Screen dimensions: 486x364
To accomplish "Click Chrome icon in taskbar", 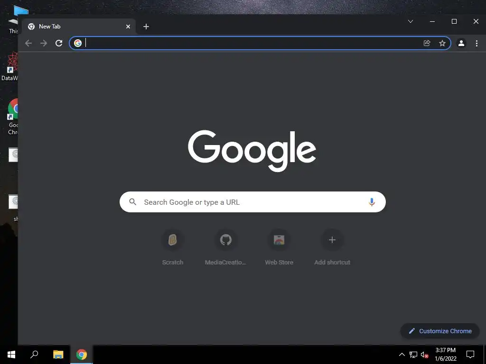I will click(x=82, y=355).
